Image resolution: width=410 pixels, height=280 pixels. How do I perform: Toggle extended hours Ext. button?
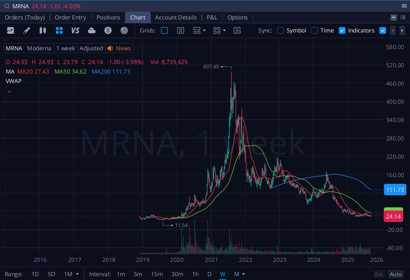(x=379, y=274)
